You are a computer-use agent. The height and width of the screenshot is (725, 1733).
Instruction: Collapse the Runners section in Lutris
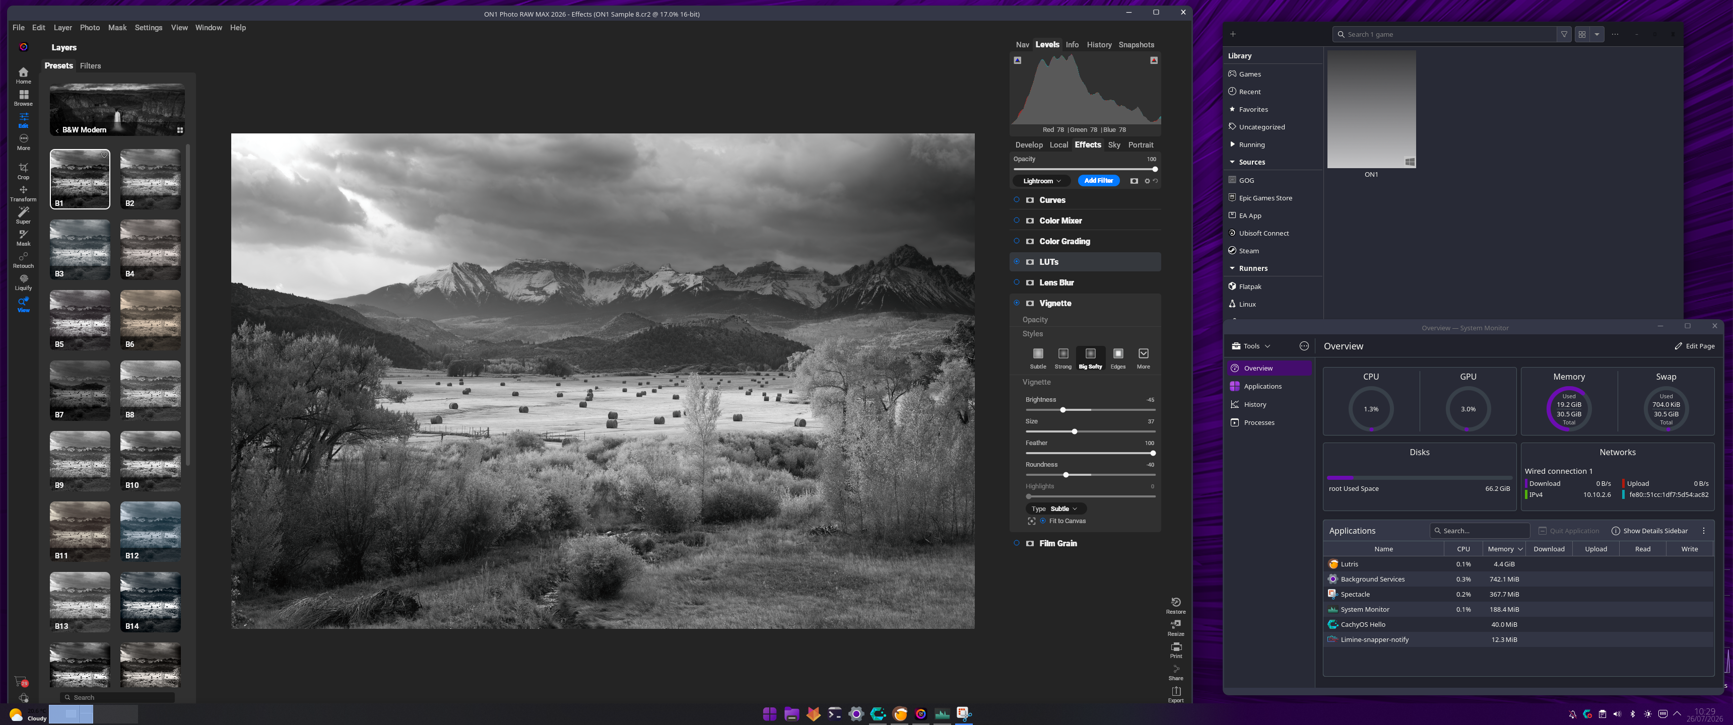[x=1232, y=268]
